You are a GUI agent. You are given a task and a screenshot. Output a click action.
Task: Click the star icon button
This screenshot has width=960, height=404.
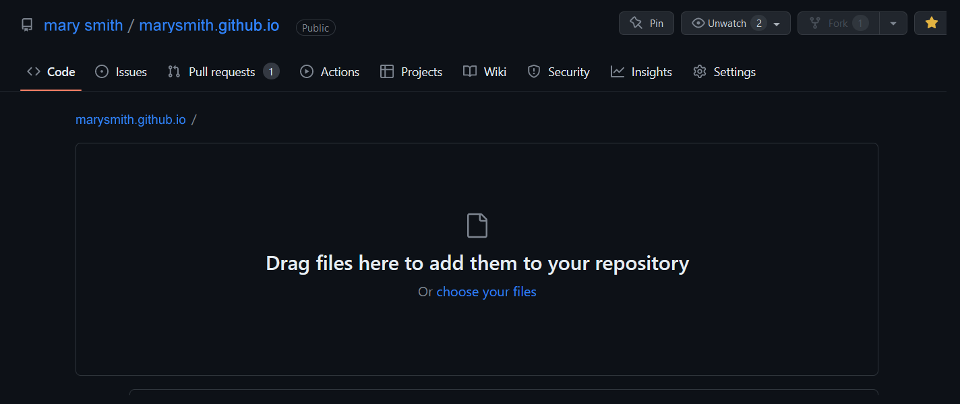(x=931, y=24)
